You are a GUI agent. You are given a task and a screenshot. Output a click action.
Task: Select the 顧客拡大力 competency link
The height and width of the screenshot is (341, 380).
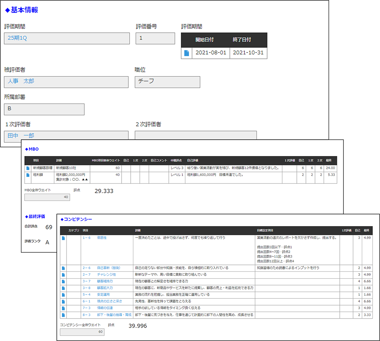[x=104, y=288]
